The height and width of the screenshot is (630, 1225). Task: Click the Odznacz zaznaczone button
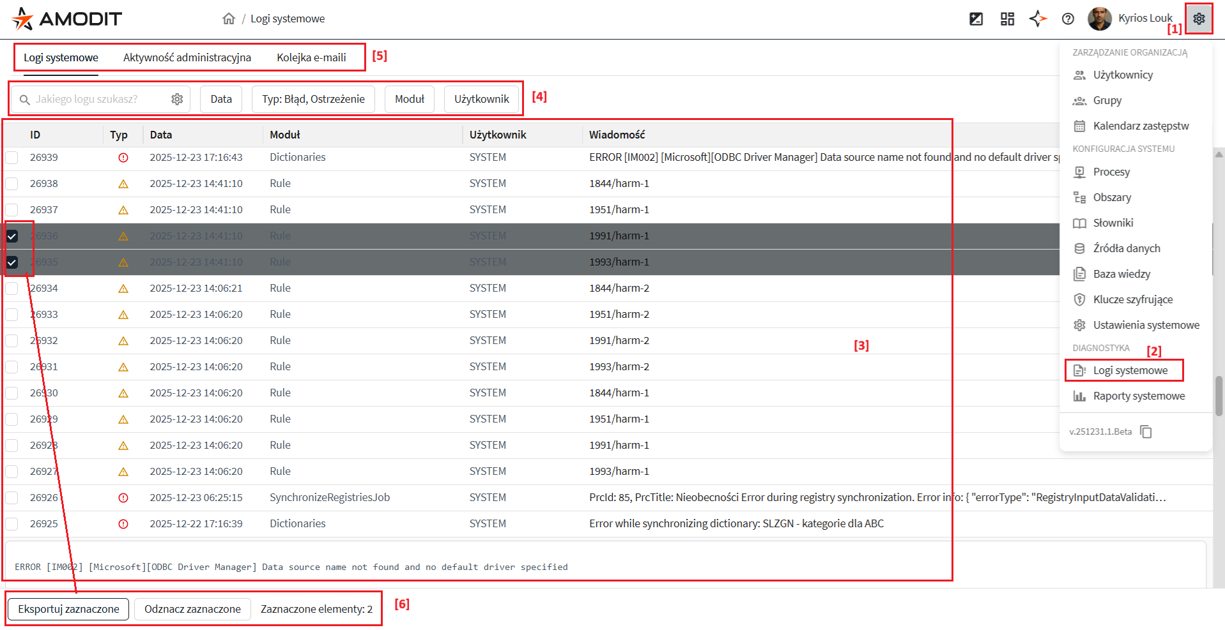[192, 609]
